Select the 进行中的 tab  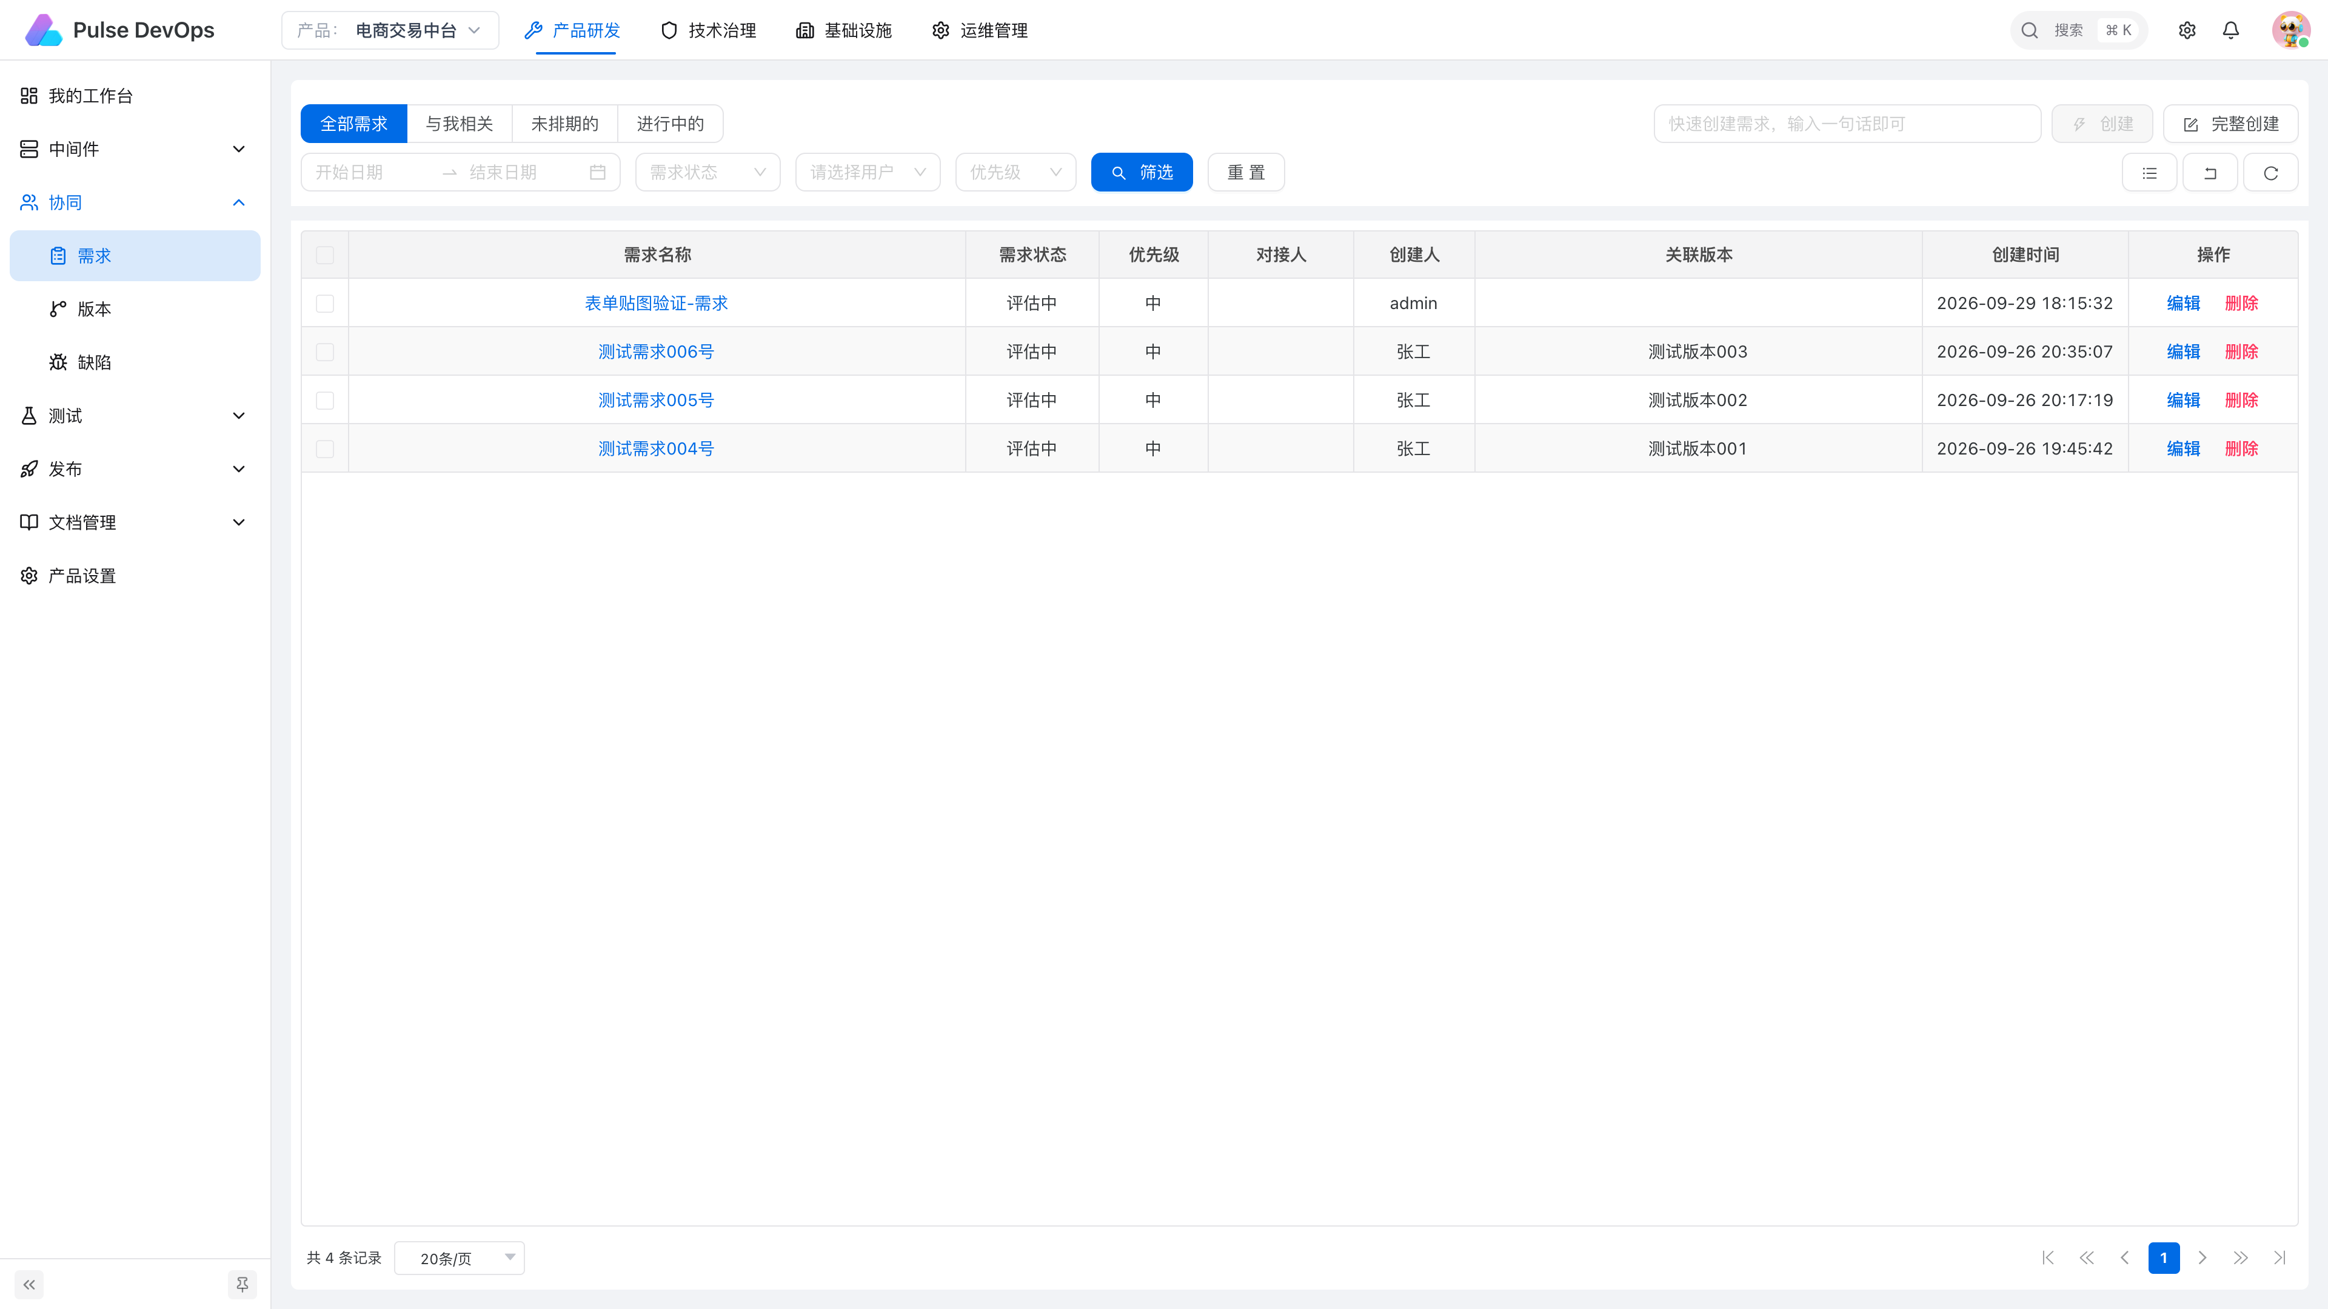[670, 124]
